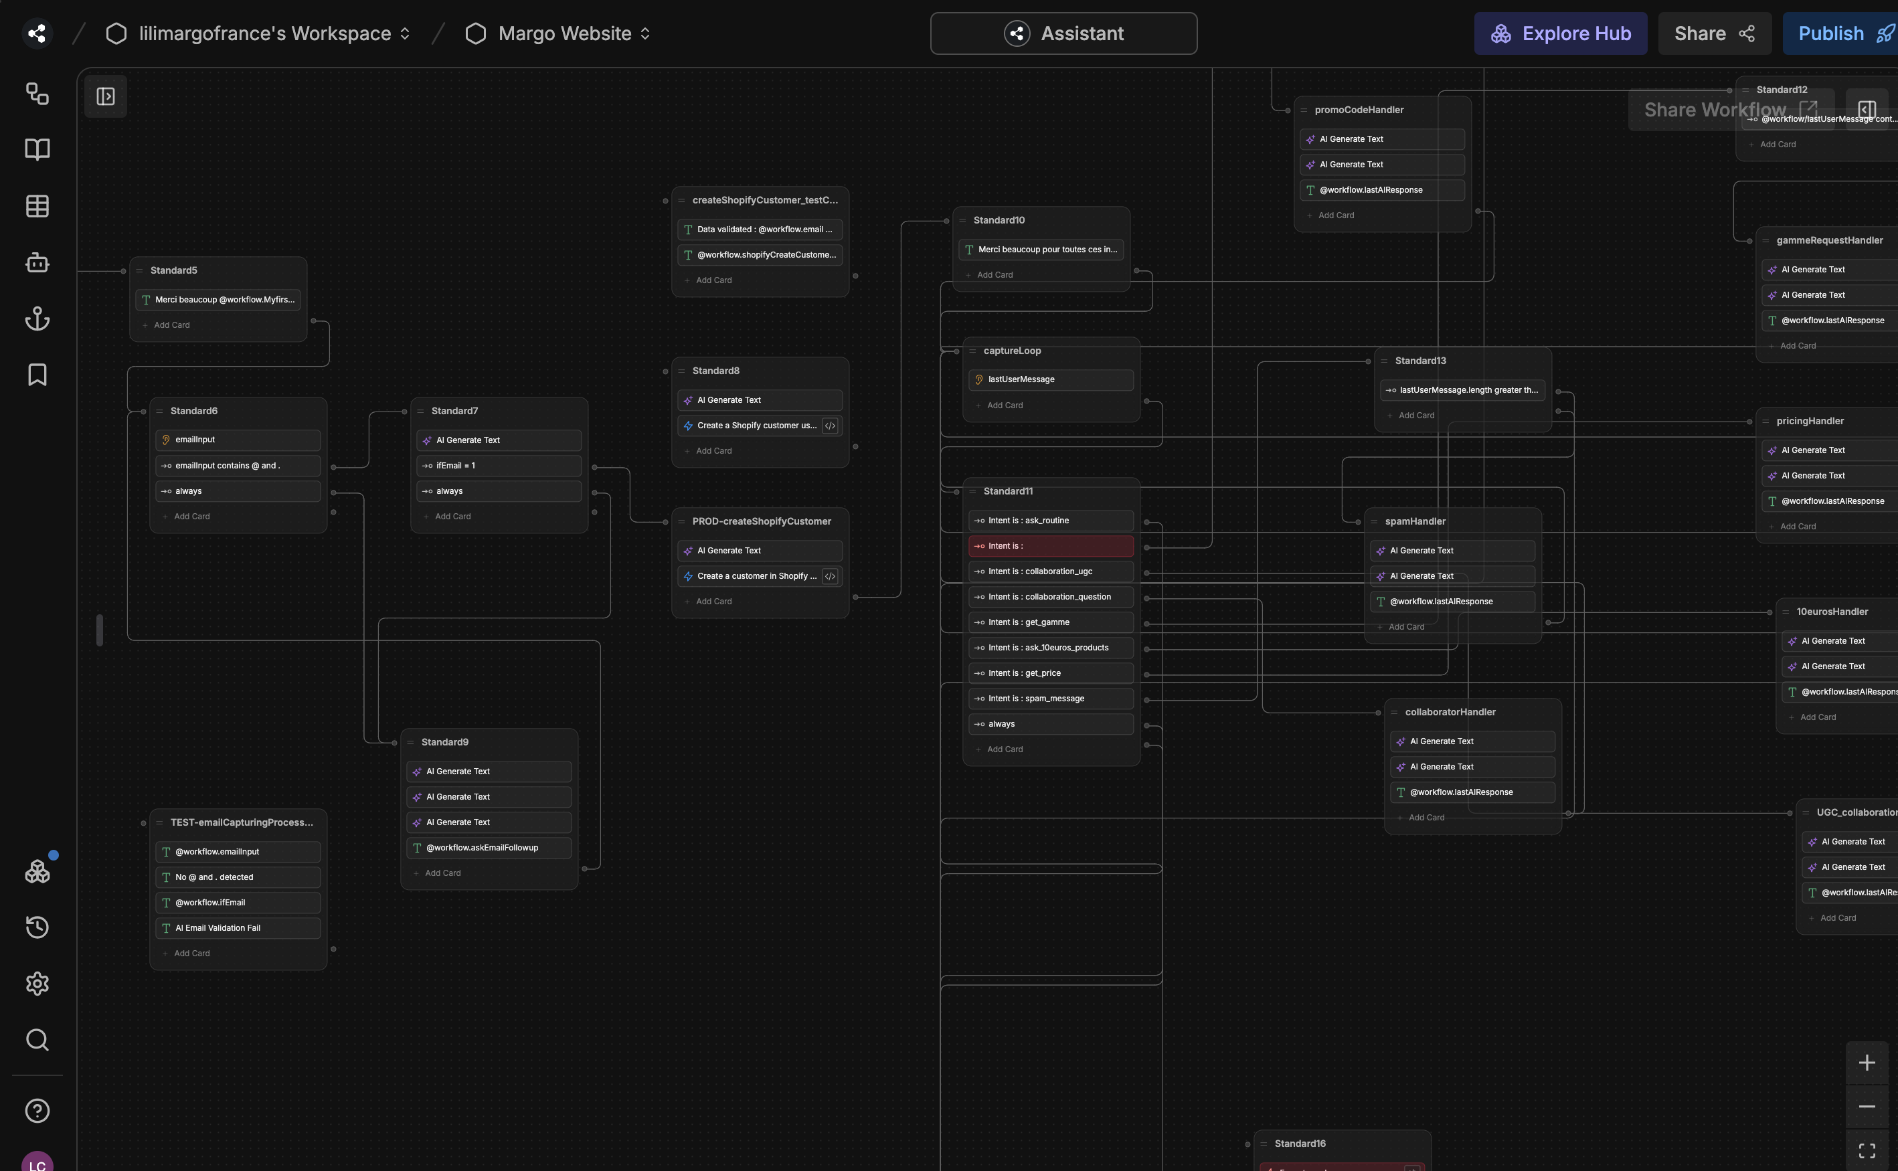Open the Assistant panel button
1898x1171 pixels.
coord(1063,33)
